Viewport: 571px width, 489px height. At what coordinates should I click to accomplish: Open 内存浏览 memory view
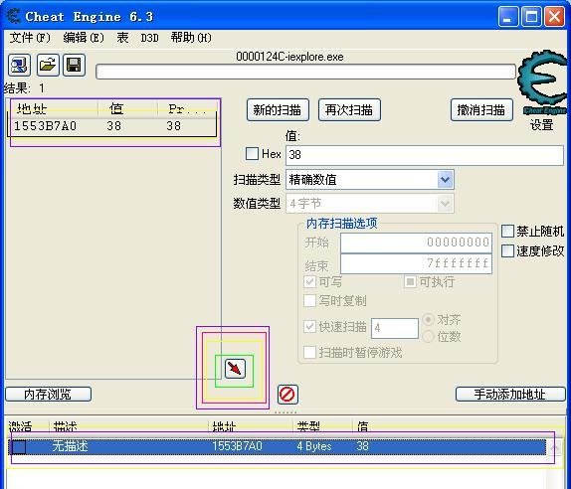(48, 394)
